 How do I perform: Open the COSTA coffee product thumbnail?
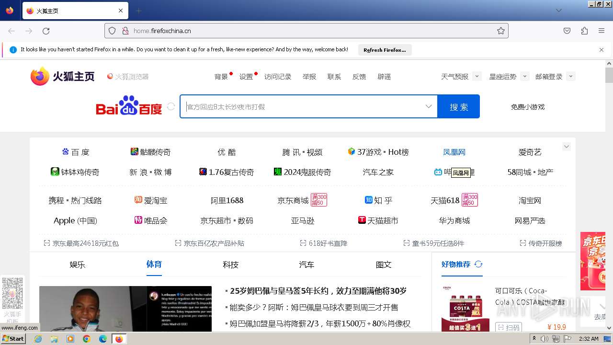465,308
